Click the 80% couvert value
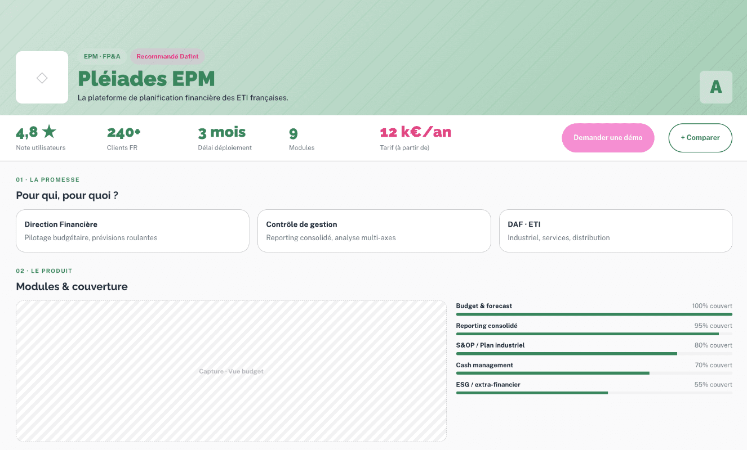The image size is (747, 450). coord(713,345)
